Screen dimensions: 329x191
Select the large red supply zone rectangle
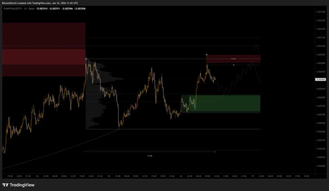coord(44,50)
